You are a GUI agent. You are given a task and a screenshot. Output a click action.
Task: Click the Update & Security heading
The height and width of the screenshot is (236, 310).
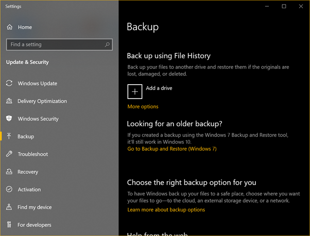tap(27, 62)
